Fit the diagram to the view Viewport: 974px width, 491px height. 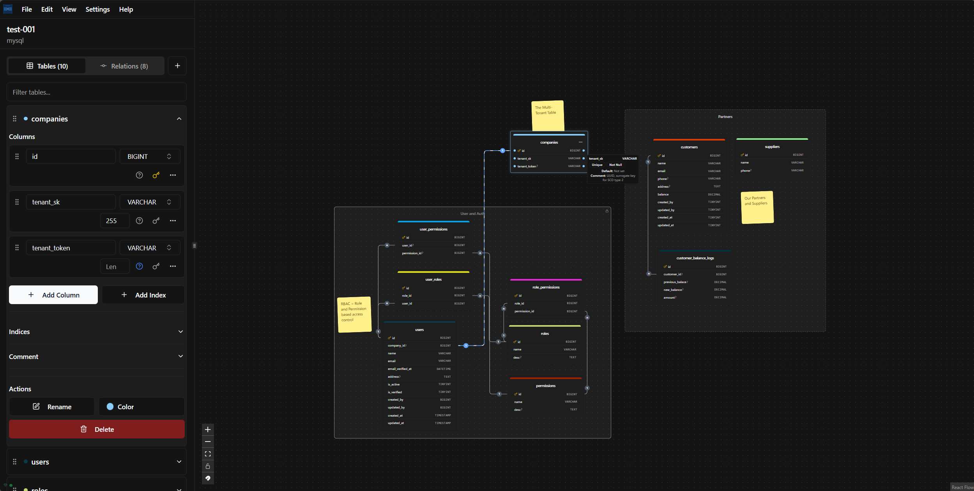click(x=208, y=454)
